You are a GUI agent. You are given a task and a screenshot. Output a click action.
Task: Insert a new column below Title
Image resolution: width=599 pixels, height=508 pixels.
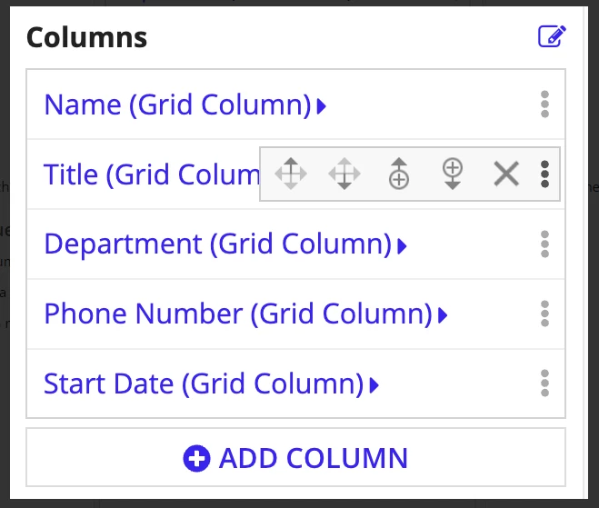[453, 174]
